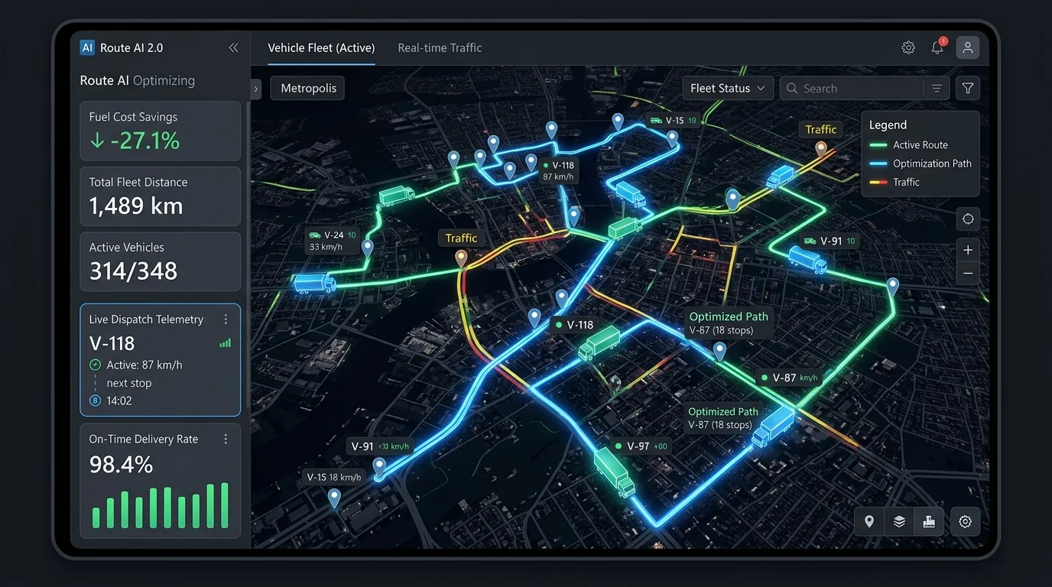This screenshot has height=587, width=1052.
Task: Open Fleet Status dropdown
Action: [728, 89]
